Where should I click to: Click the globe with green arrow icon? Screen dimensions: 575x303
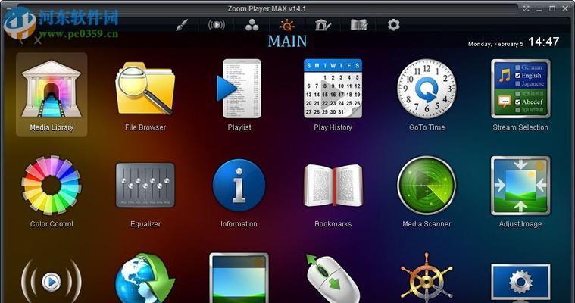(x=145, y=279)
